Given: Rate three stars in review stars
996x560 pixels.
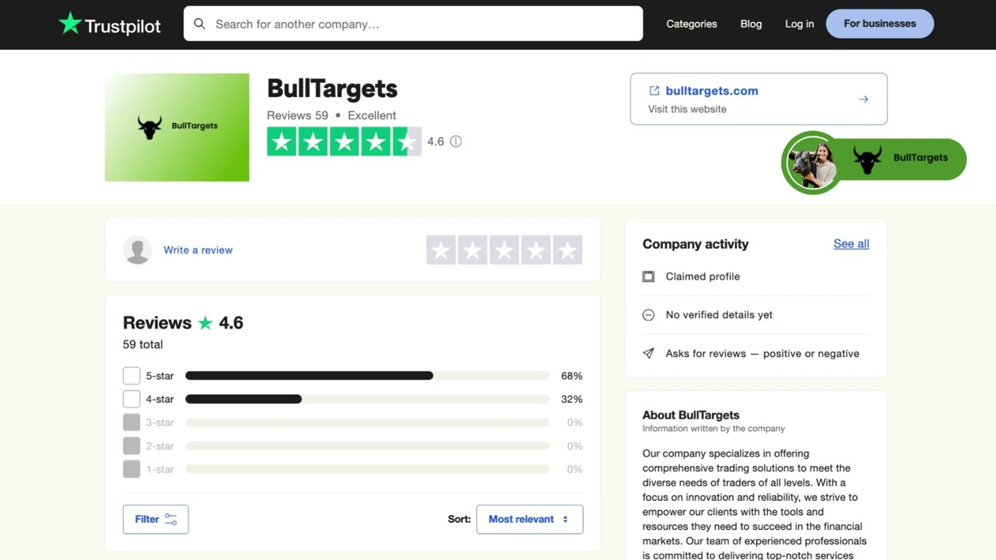Looking at the screenshot, I should coord(504,250).
